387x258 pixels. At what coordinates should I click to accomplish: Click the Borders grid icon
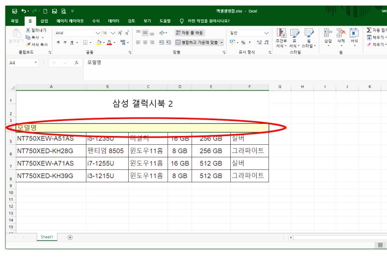click(86, 43)
